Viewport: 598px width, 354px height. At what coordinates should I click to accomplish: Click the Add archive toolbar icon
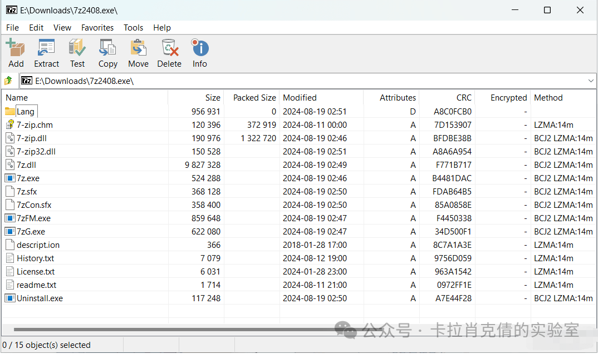[x=16, y=47]
